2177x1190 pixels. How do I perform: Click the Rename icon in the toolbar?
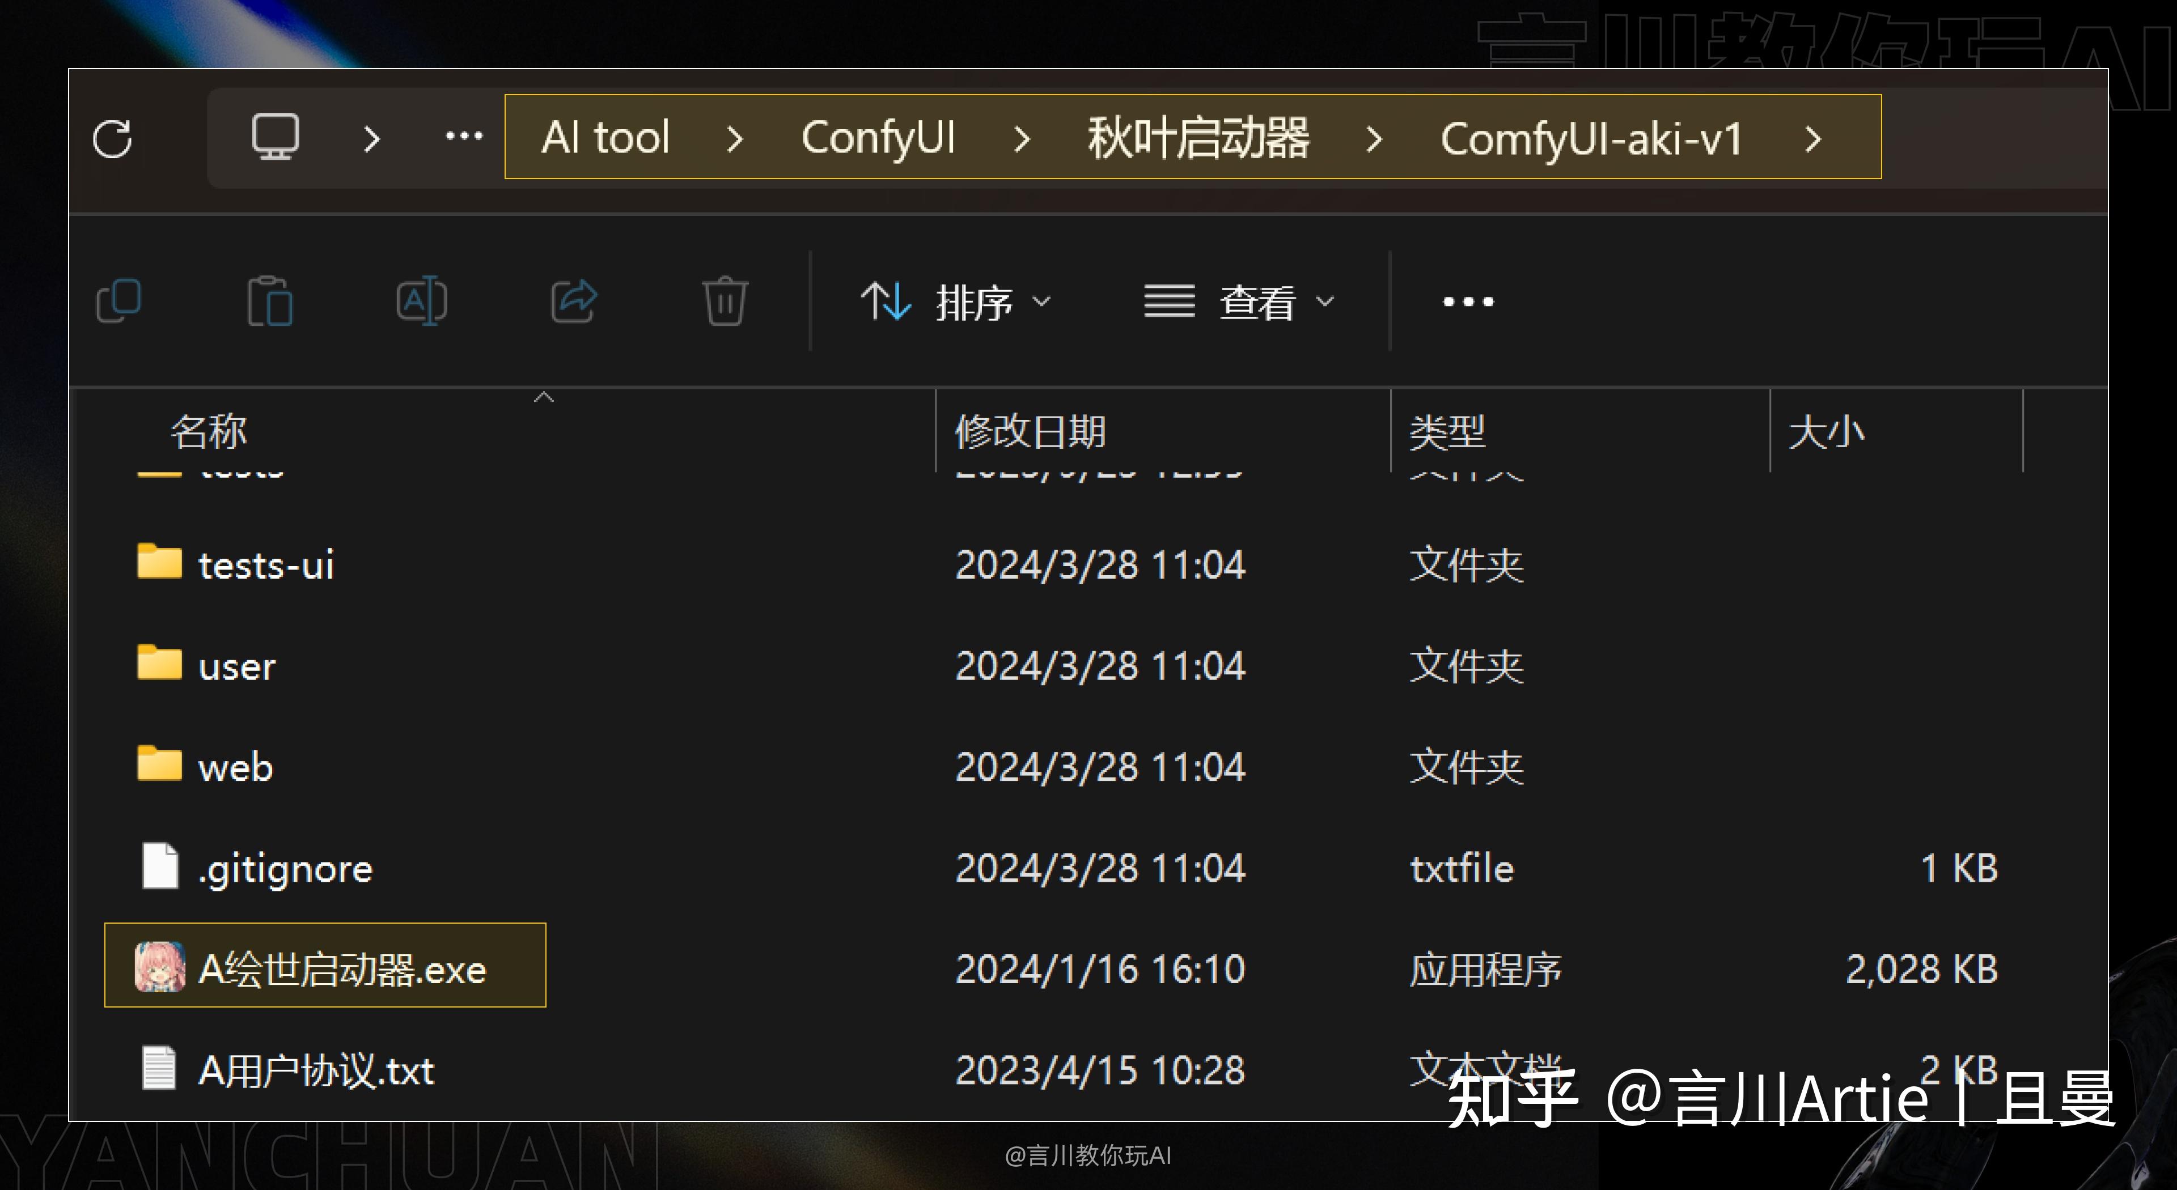(x=421, y=301)
